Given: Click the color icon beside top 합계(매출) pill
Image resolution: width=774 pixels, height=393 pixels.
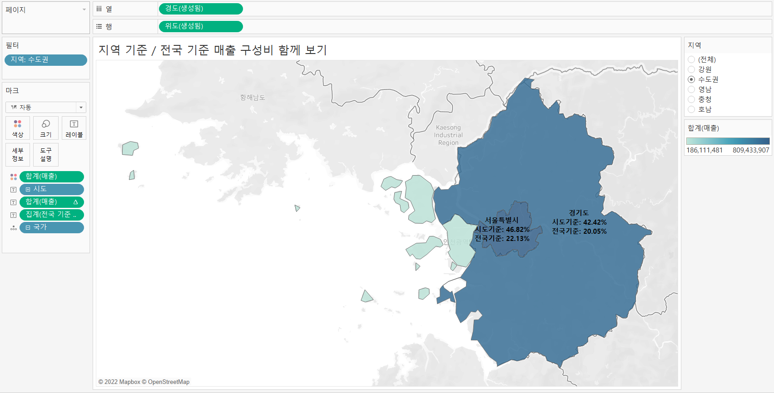Looking at the screenshot, I should 14,177.
